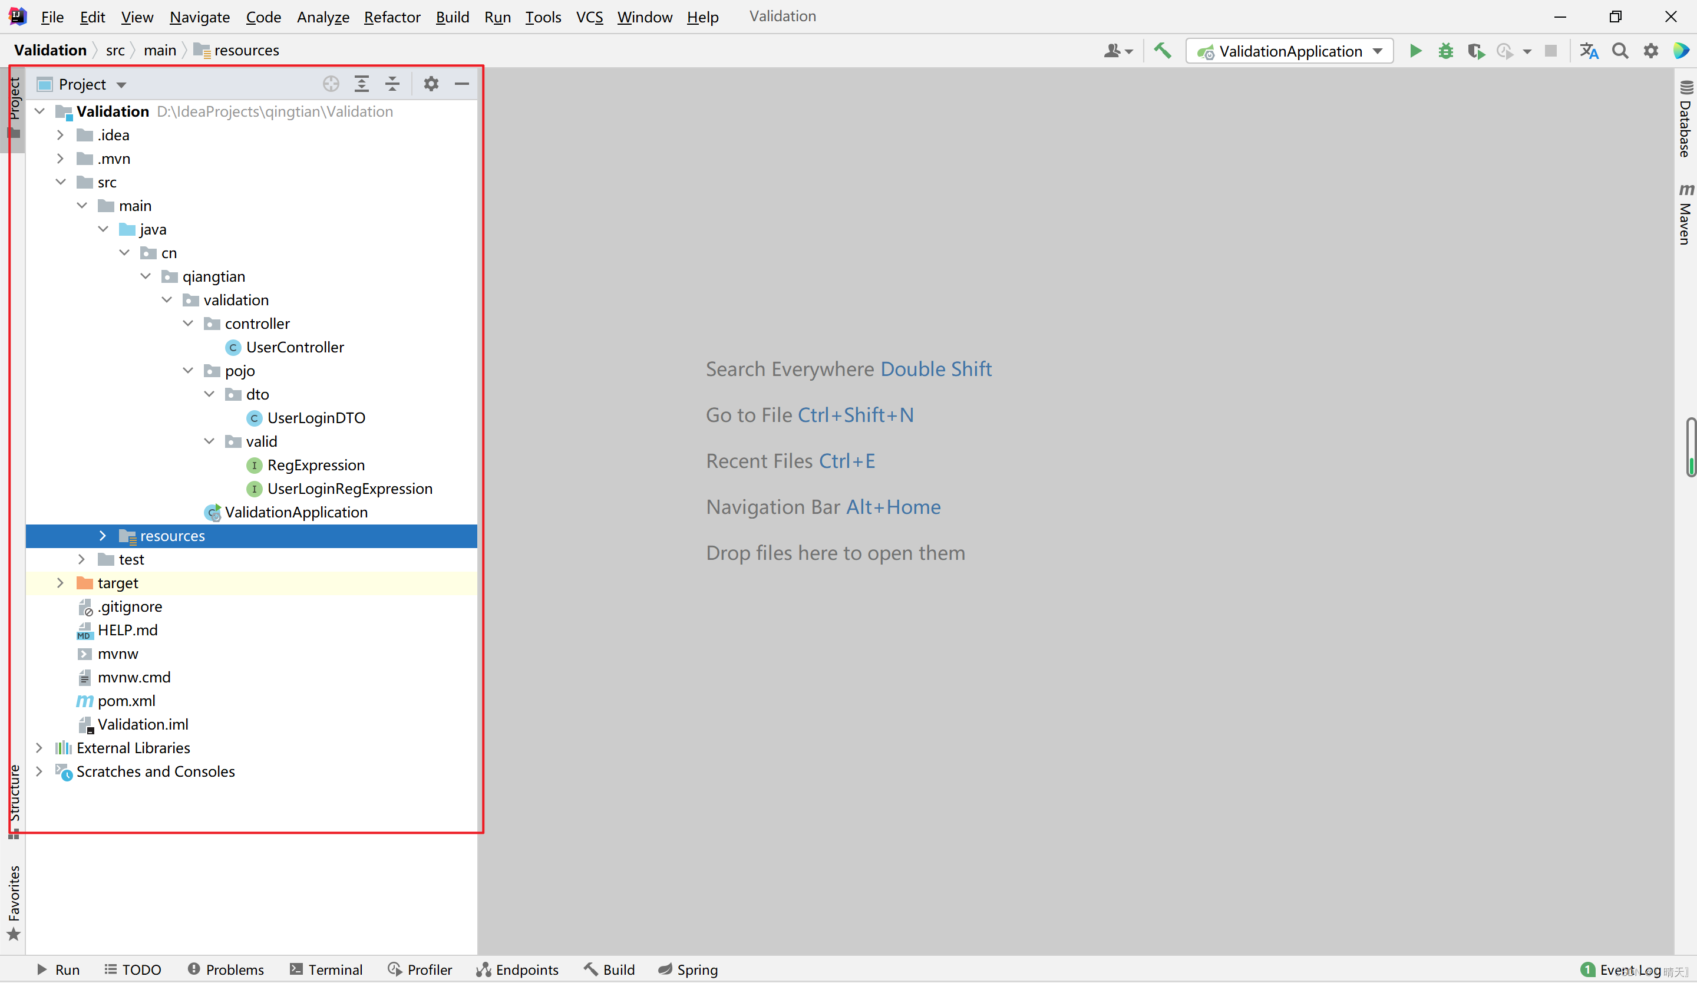1697x983 pixels.
Task: Expand the resources folder
Action: point(103,536)
